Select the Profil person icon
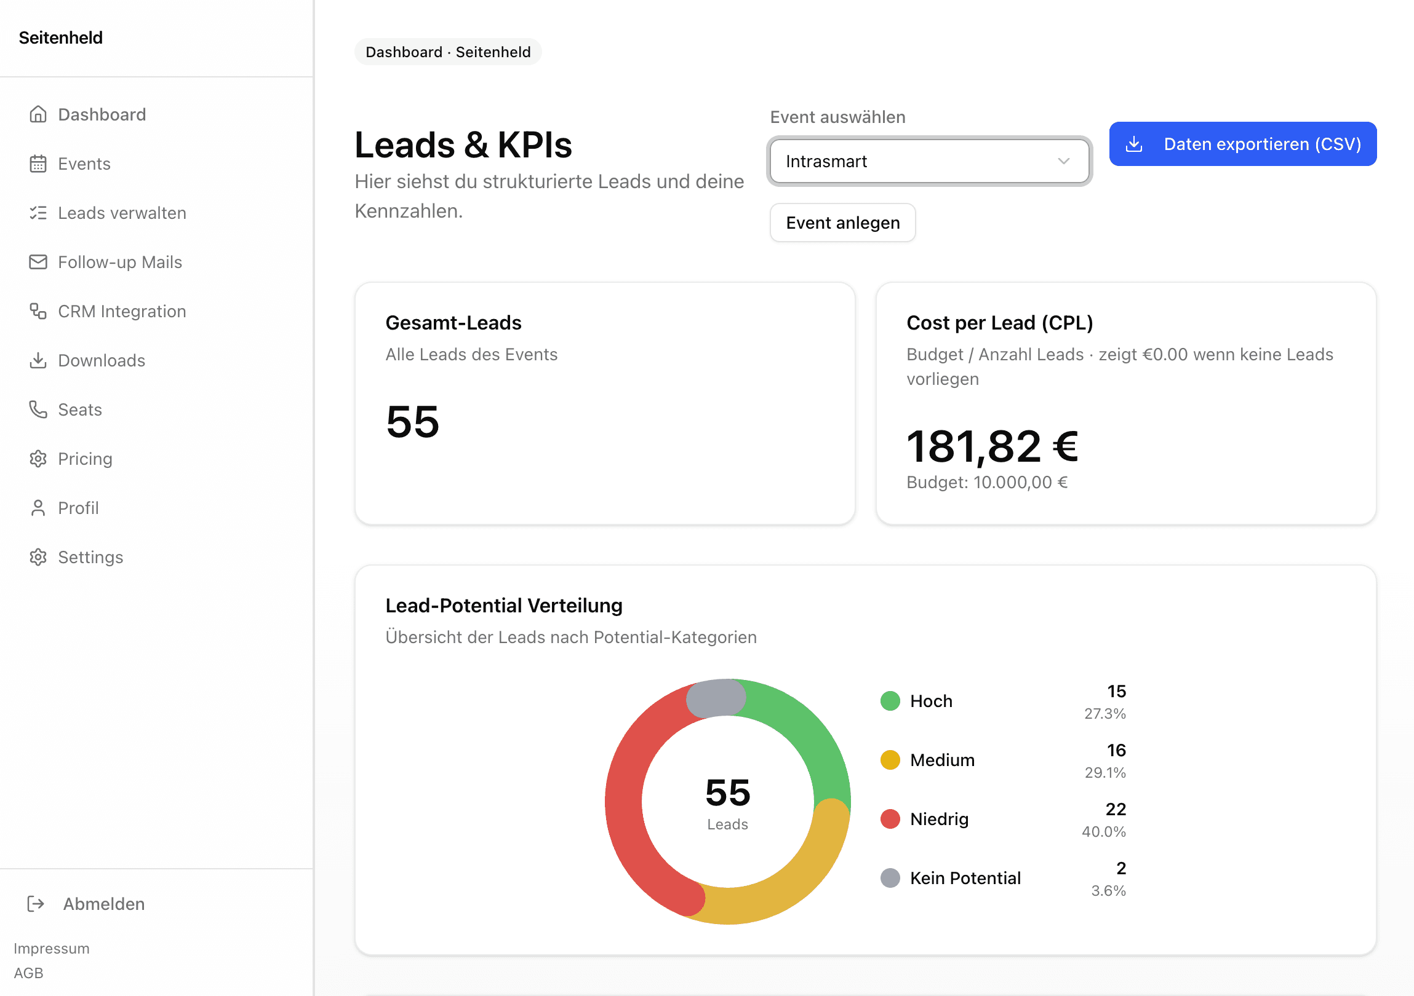Image resolution: width=1414 pixels, height=996 pixels. tap(38, 508)
